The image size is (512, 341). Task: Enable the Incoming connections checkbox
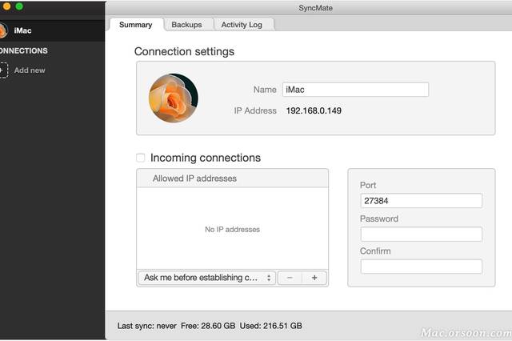141,158
